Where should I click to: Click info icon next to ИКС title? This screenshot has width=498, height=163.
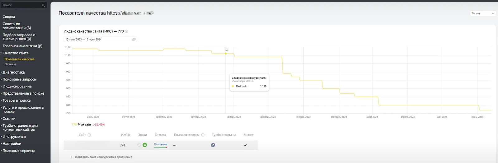(127, 31)
